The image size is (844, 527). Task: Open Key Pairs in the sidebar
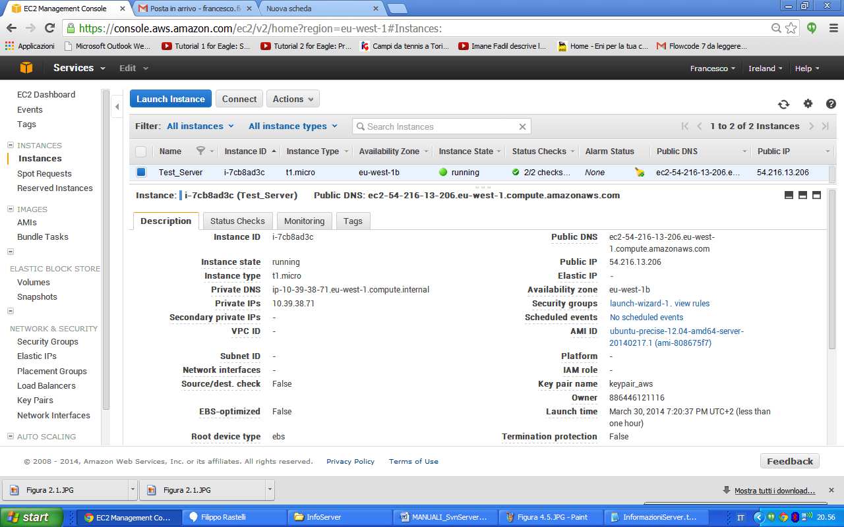click(35, 400)
